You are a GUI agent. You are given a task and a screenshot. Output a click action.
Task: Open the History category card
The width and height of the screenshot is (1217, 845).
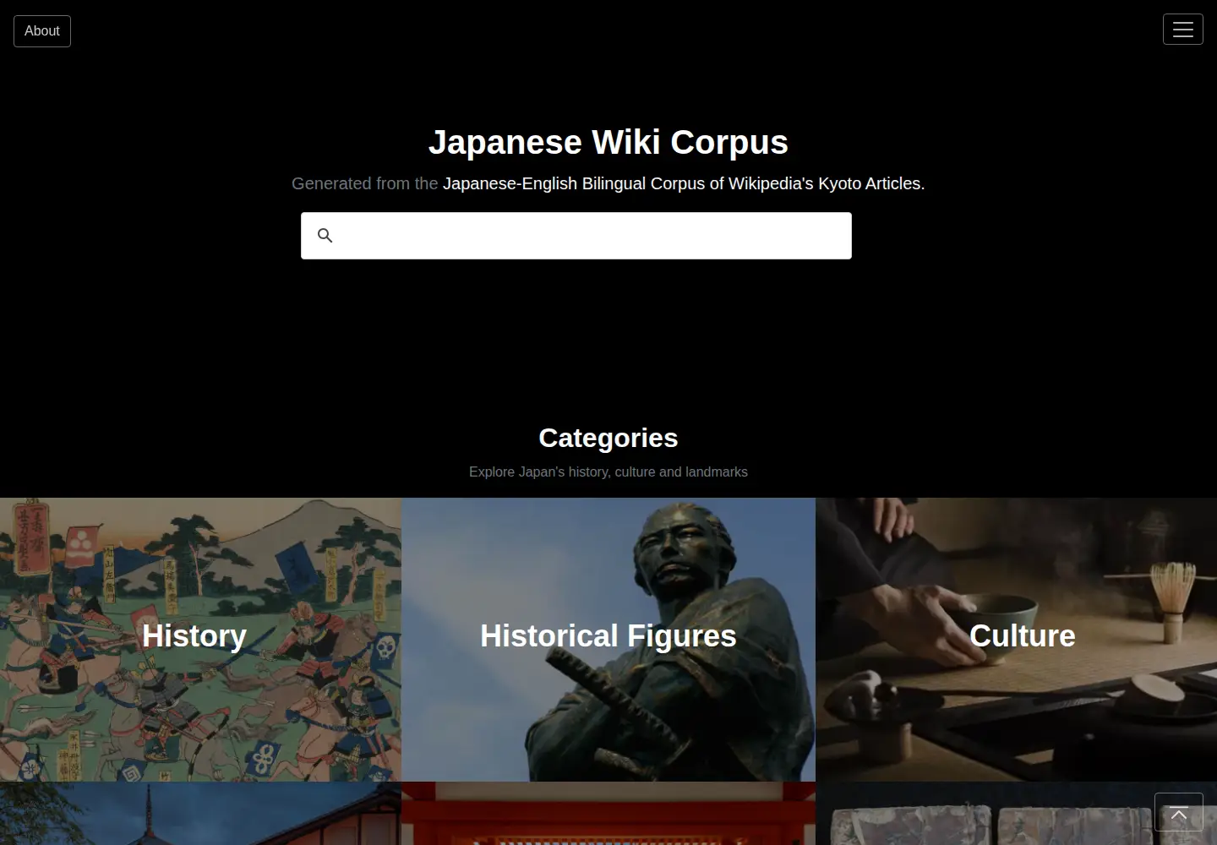(x=200, y=640)
